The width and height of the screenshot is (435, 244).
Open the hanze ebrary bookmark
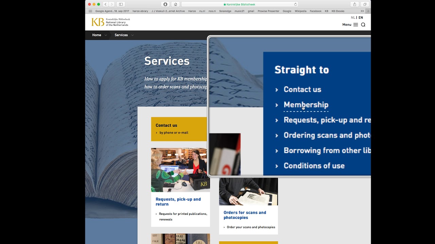point(140,11)
